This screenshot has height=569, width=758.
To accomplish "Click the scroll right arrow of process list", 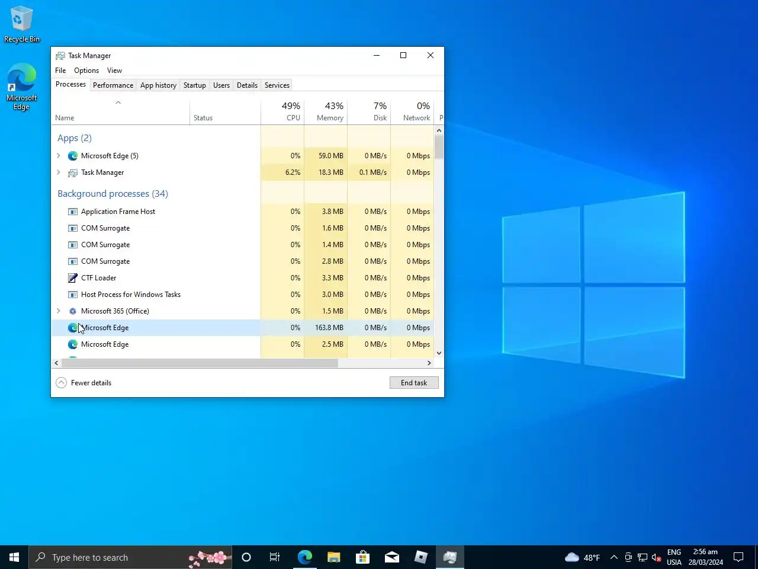I will (429, 363).
